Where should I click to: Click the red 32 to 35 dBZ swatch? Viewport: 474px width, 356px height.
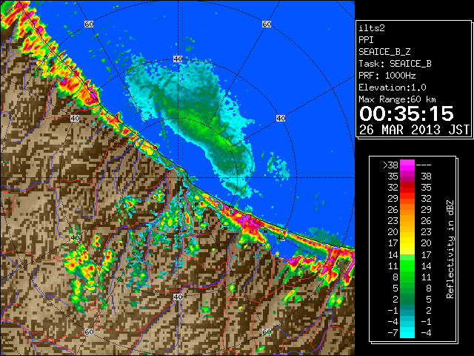407,188
